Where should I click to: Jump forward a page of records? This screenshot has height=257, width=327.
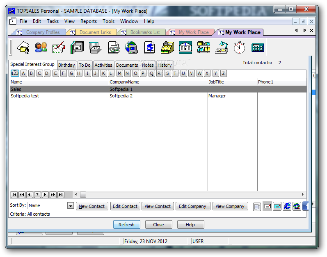[53, 195]
